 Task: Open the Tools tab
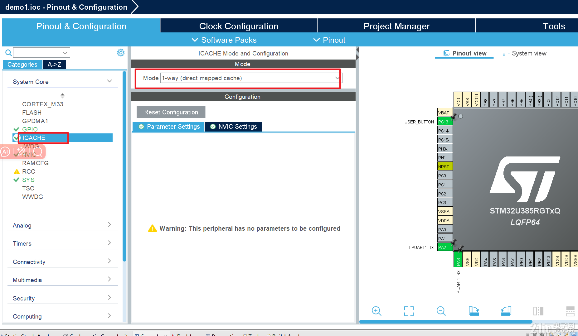(554, 26)
